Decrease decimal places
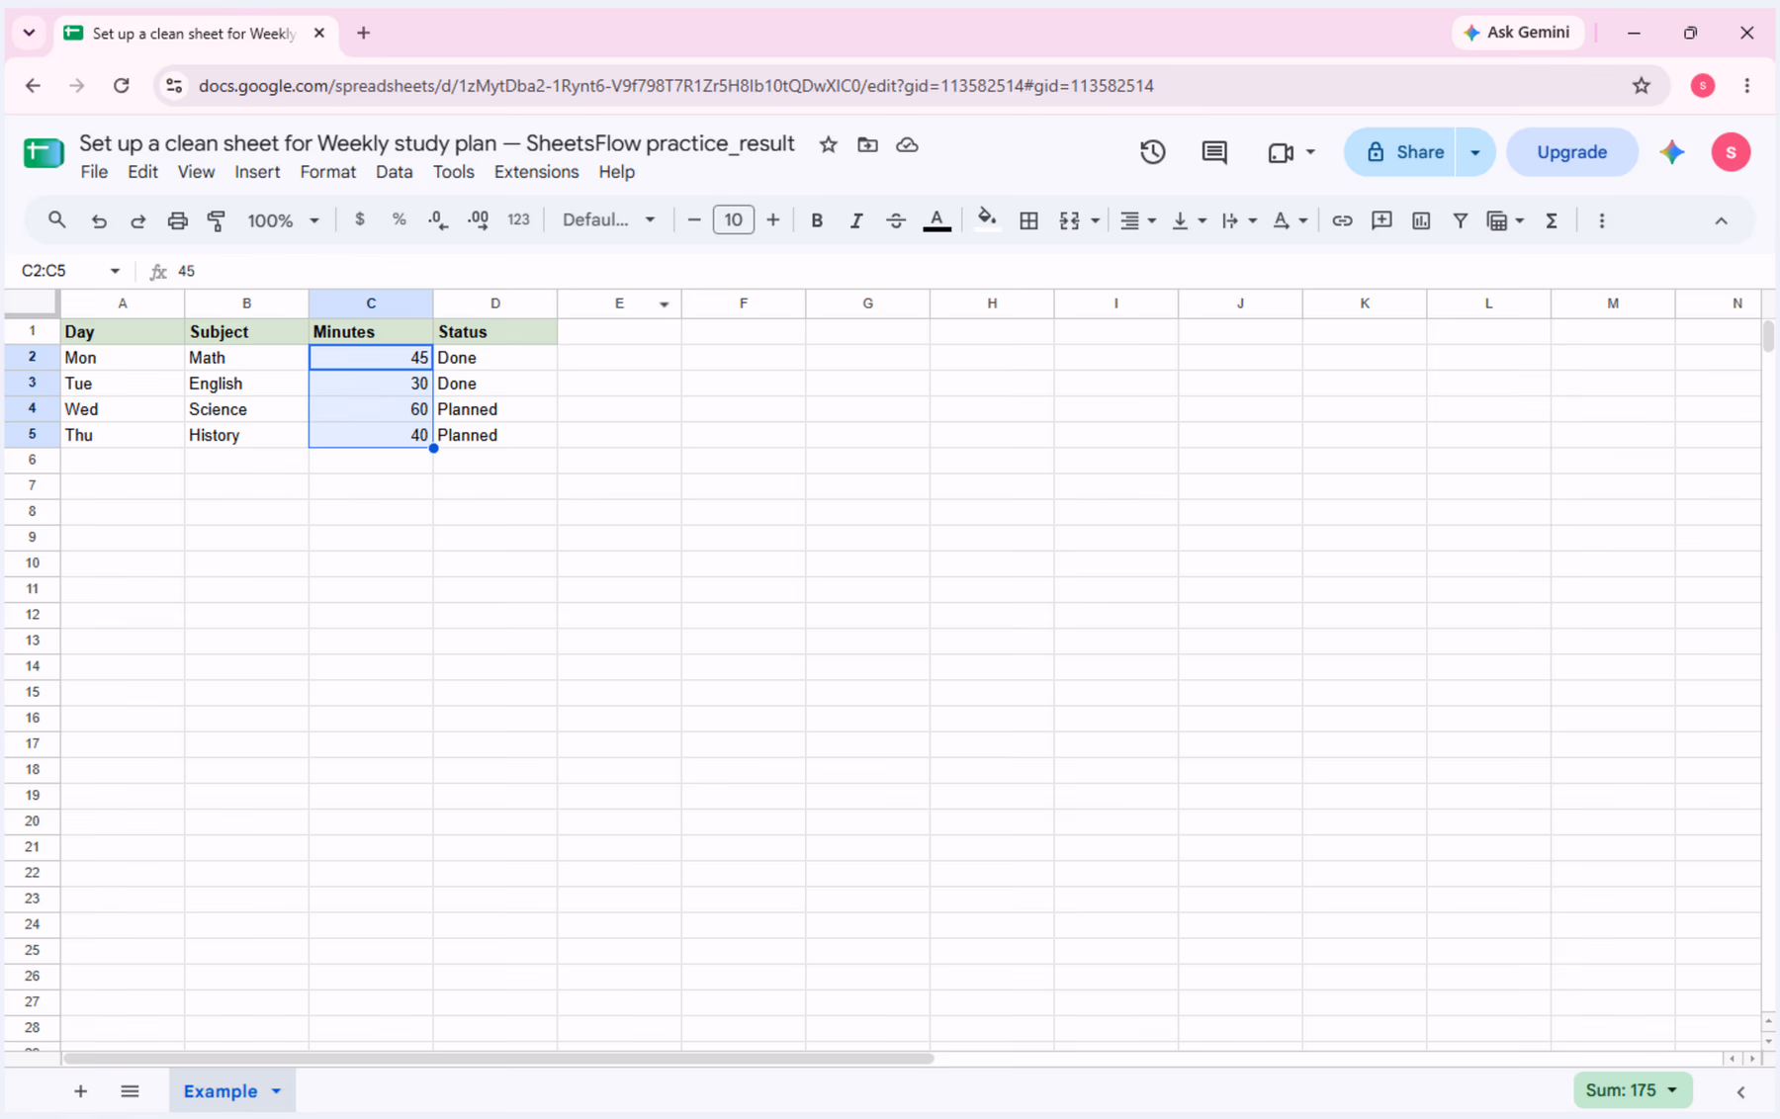This screenshot has height=1119, width=1780. [438, 219]
